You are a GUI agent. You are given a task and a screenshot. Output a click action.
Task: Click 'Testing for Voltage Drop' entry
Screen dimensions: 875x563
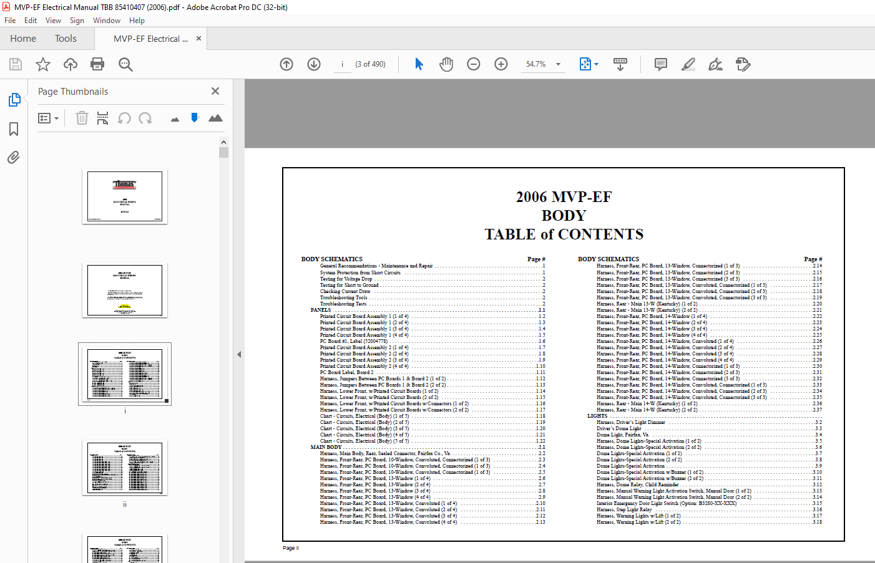(x=346, y=279)
